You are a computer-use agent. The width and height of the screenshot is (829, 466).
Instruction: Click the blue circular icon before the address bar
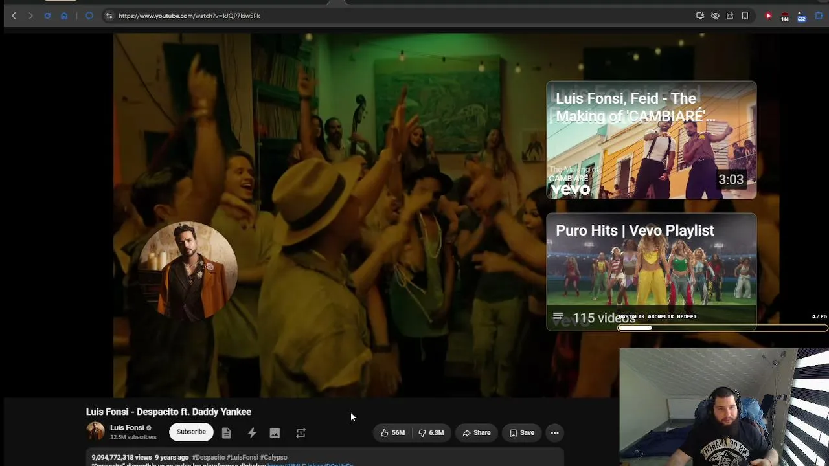coord(89,16)
